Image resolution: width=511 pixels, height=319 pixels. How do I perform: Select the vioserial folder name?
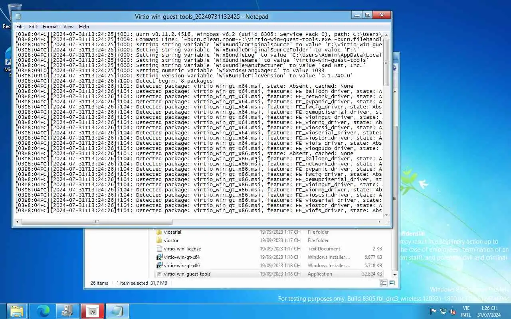172,232
